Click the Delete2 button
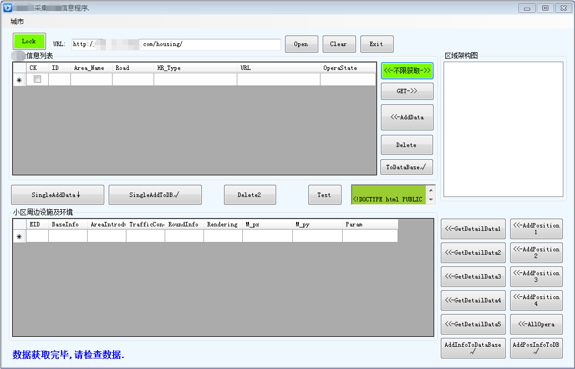The height and width of the screenshot is (369, 575). click(250, 195)
